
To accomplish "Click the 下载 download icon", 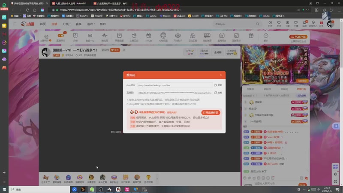I will tap(287, 24).
